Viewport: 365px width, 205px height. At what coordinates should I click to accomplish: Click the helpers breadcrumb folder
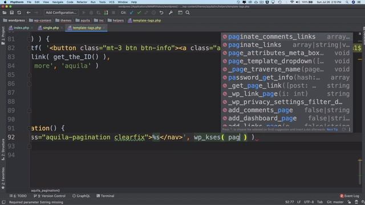click(115, 20)
